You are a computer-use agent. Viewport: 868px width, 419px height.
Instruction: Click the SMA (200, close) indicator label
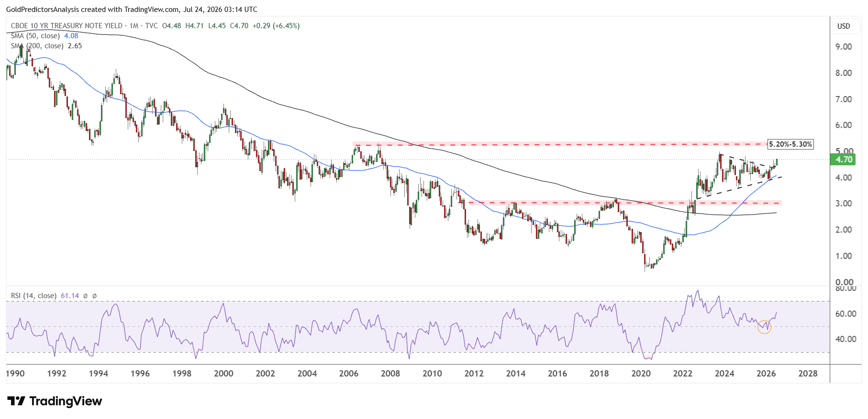(x=37, y=46)
